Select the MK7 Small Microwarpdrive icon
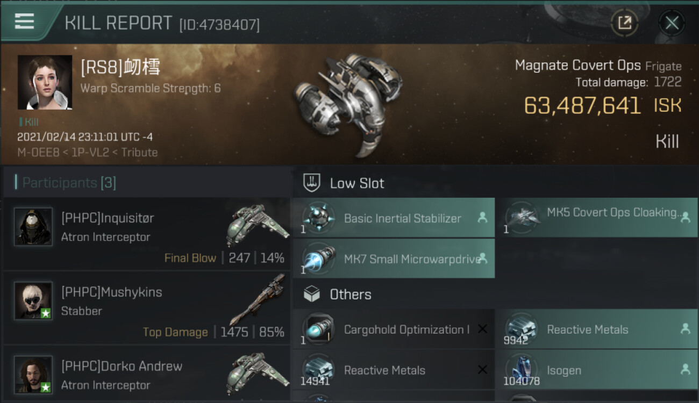Viewport: 699px width, 403px height. point(318,258)
